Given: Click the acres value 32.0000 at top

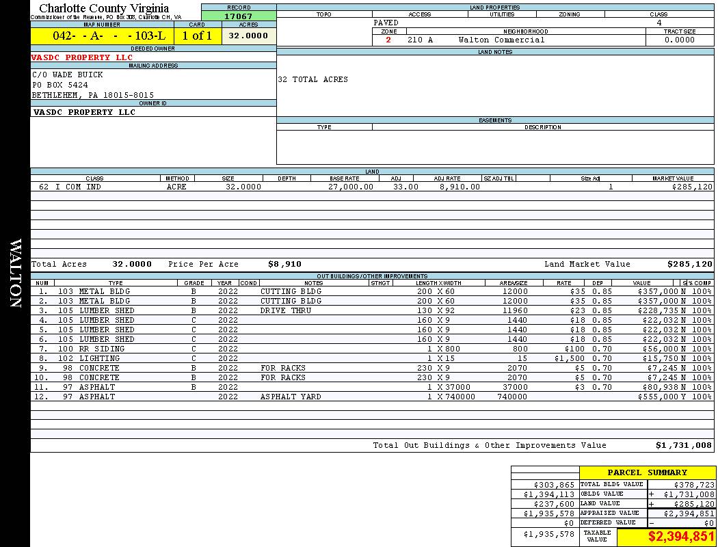Looking at the screenshot, I should click(x=248, y=36).
